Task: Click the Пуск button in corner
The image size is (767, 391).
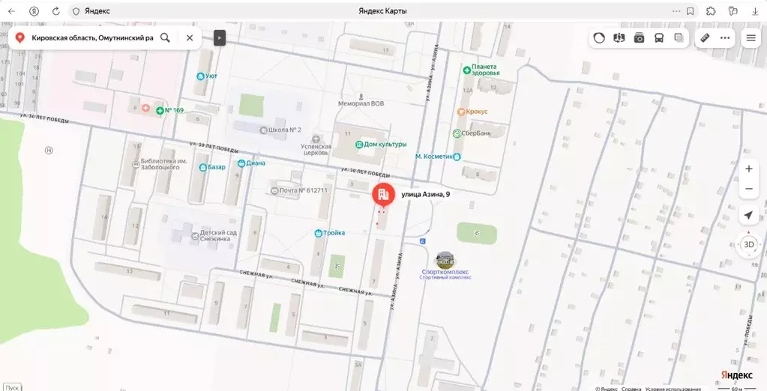Action: (12, 387)
